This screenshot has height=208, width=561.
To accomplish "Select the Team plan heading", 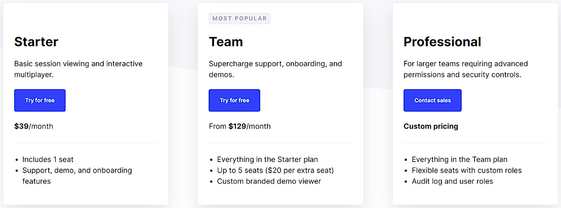I will pos(226,42).
